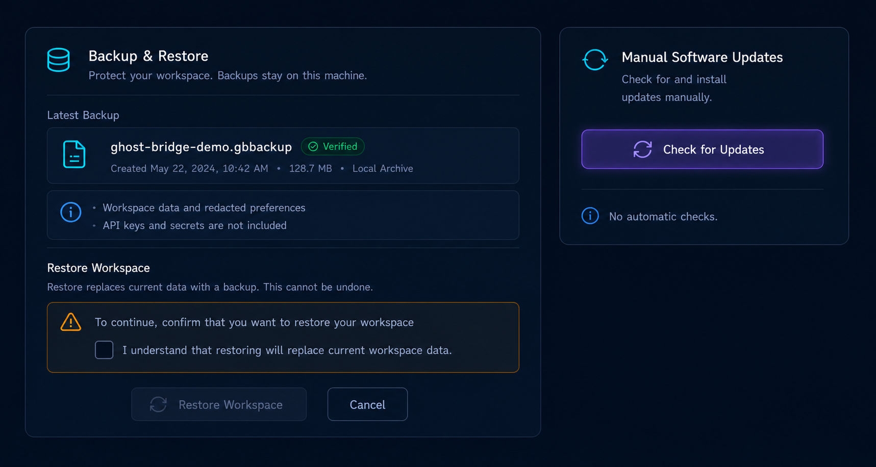The image size is (876, 467).
Task: Click the Workspace data and redacted preferences line
Action: pos(204,208)
